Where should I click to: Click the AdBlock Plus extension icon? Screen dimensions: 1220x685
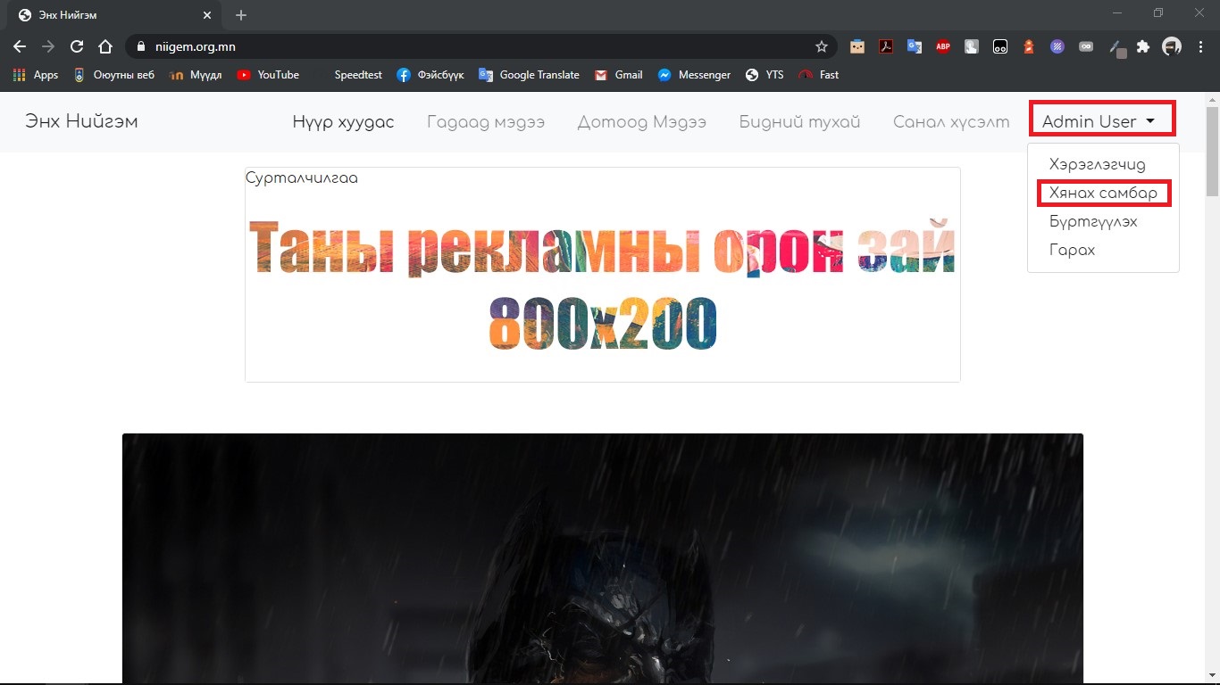pos(943,47)
